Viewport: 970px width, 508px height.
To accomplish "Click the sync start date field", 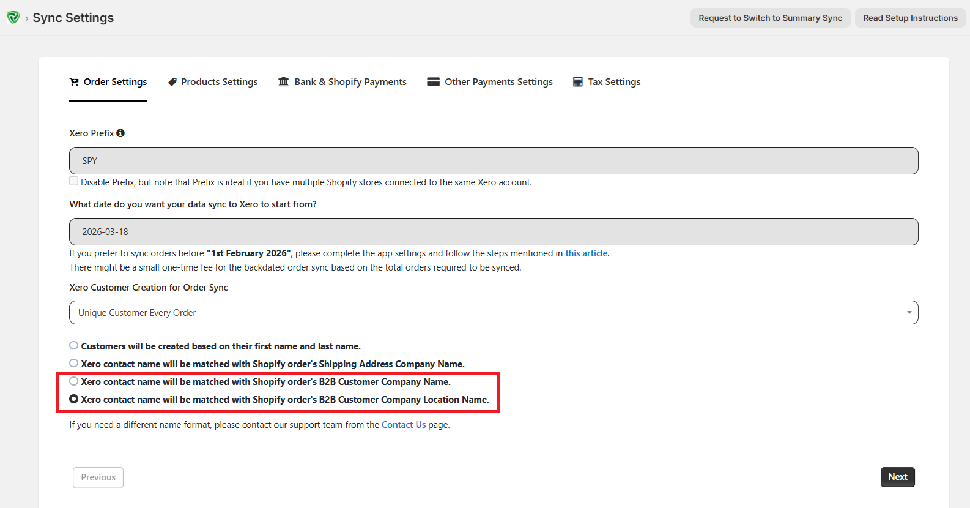I will click(494, 232).
